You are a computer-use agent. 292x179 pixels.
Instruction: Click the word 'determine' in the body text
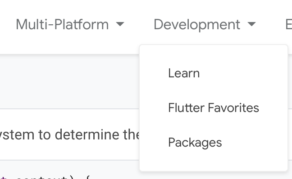[87, 134]
